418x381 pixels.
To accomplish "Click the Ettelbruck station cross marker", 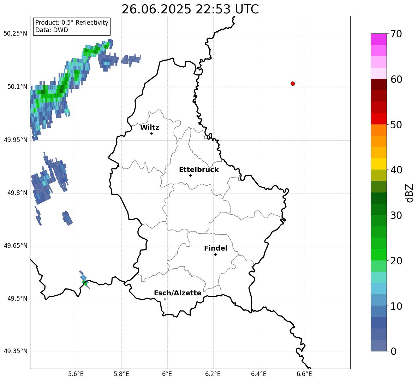I will [x=190, y=176].
